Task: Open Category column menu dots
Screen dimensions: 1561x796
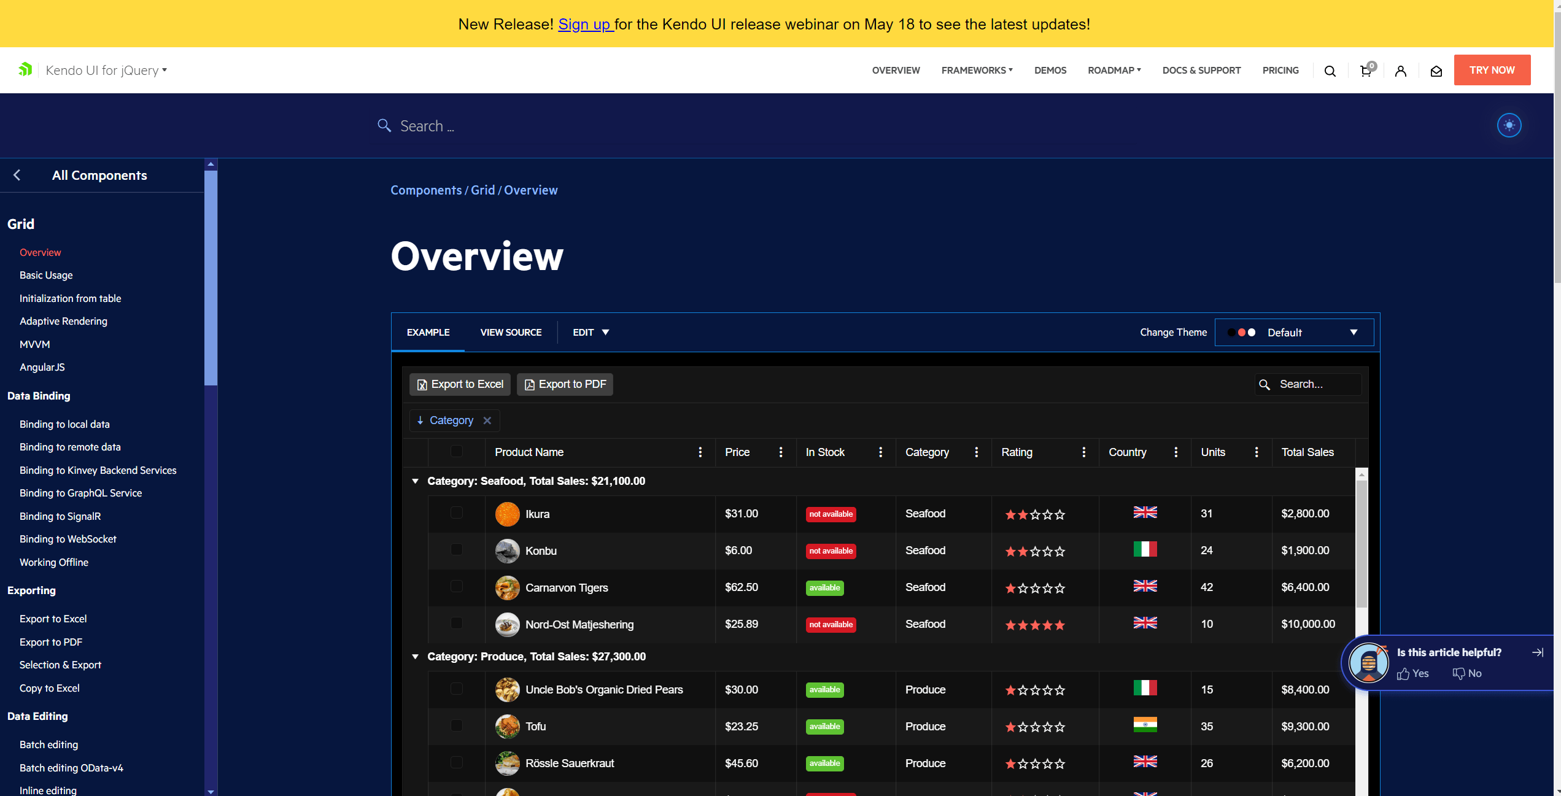Action: [x=976, y=452]
